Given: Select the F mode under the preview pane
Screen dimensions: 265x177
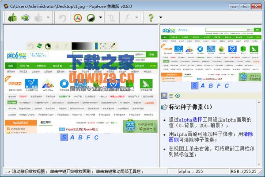Looking at the screenshot, I should (219, 86).
